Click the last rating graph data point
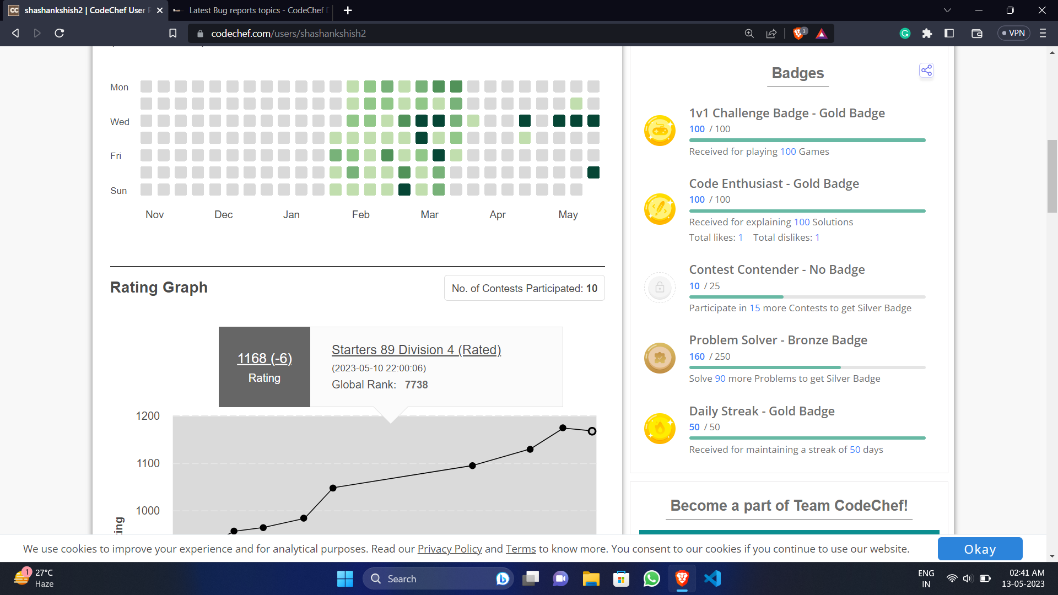Image resolution: width=1058 pixels, height=595 pixels. click(x=592, y=431)
